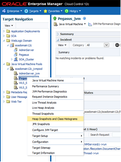Open the Target Navigation View menu
The height and width of the screenshot is (162, 121).
click(x=9, y=25)
